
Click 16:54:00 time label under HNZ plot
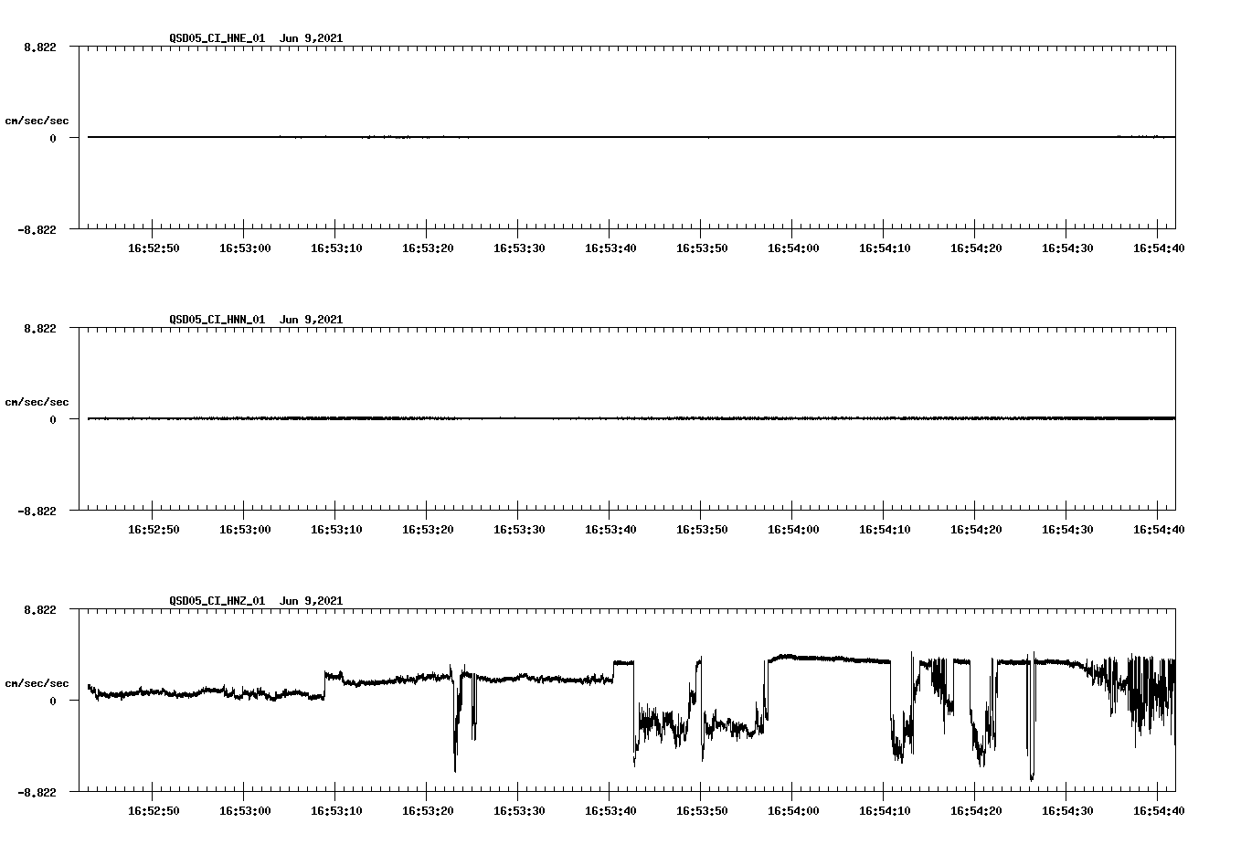pos(793,811)
